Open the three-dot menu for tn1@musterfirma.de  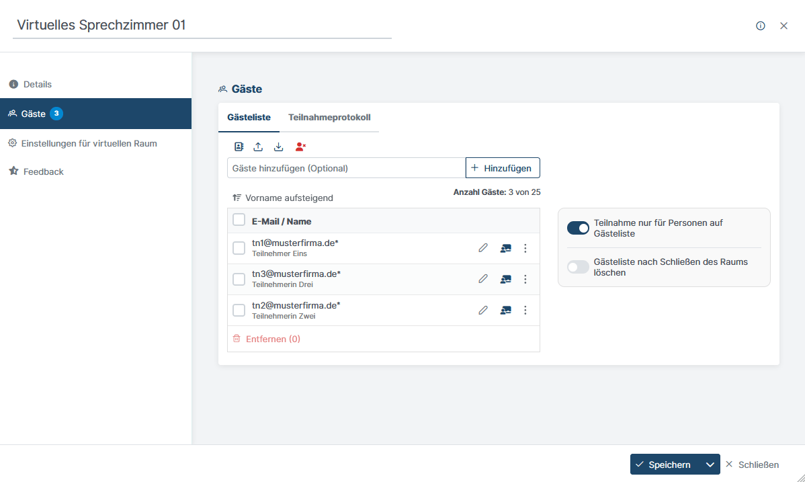[x=525, y=248]
